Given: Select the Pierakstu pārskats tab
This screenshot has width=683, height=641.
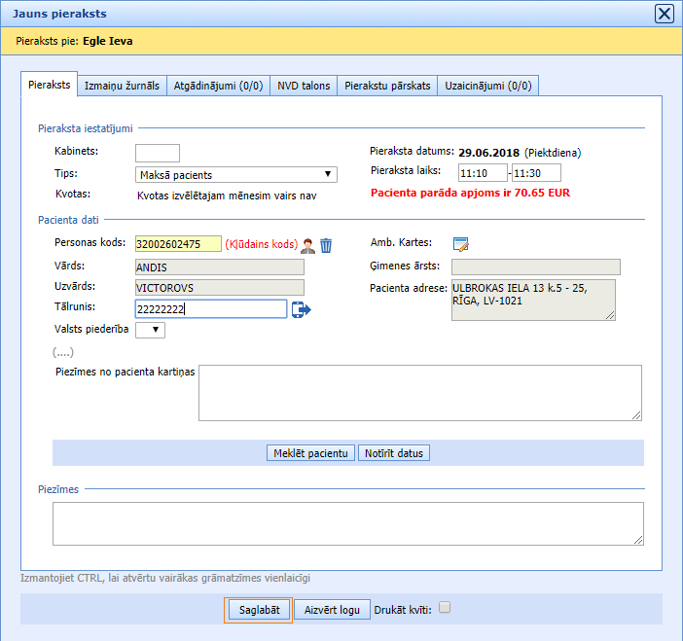Looking at the screenshot, I should point(387,86).
